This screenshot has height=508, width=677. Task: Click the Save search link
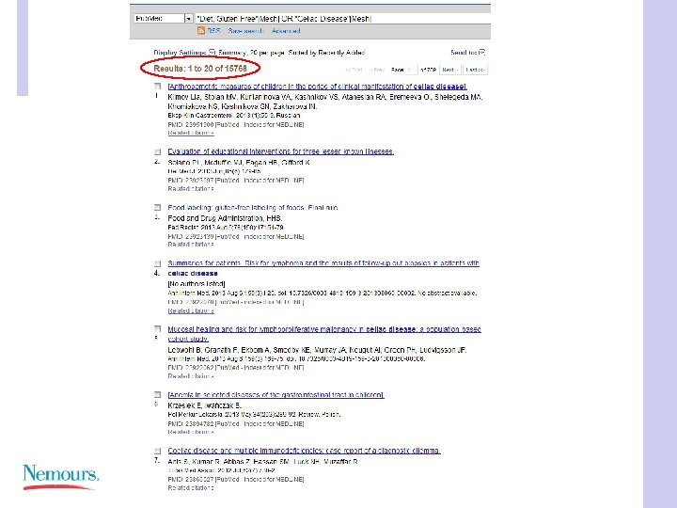click(245, 31)
